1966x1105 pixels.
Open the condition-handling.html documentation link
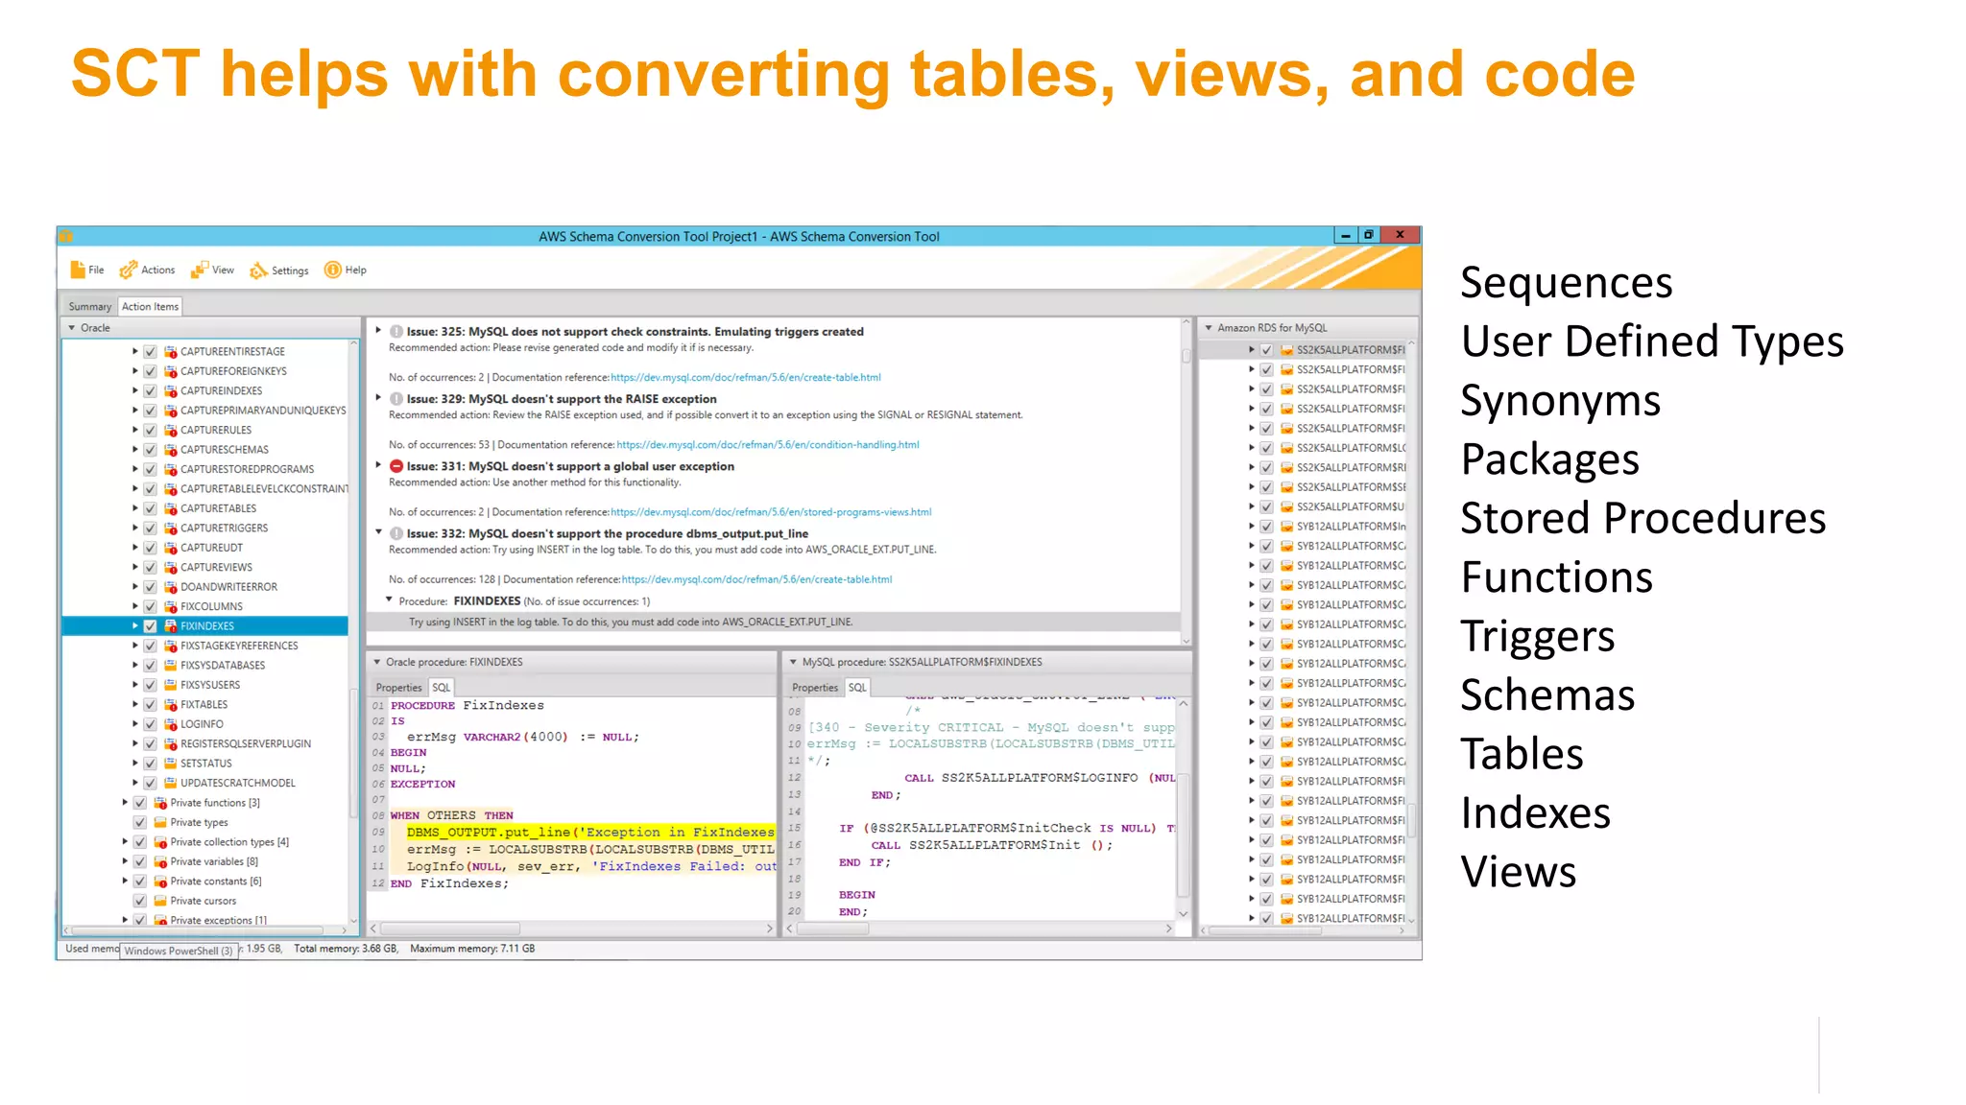pos(768,445)
